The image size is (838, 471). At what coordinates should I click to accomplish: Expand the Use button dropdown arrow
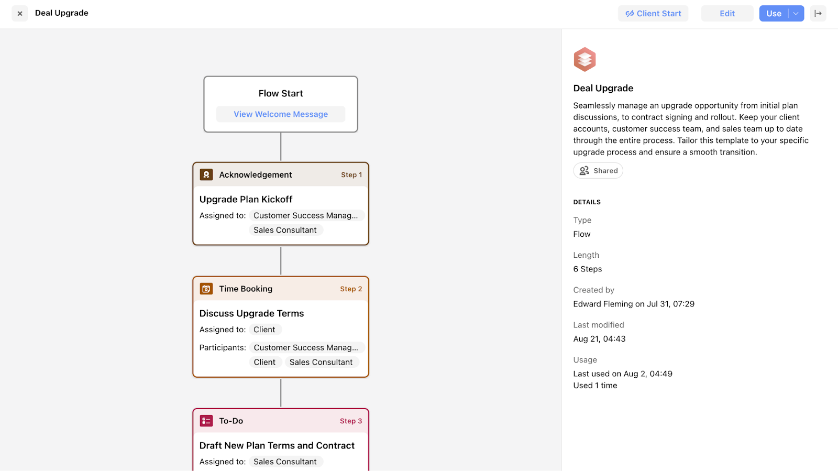796,14
